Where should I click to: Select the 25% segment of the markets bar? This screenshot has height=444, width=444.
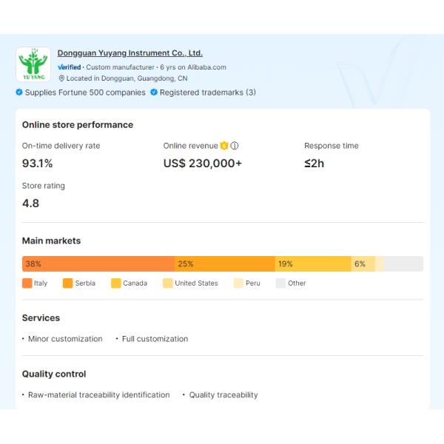(225, 264)
